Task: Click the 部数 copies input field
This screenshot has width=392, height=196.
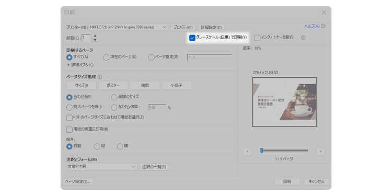Action: 86,38
